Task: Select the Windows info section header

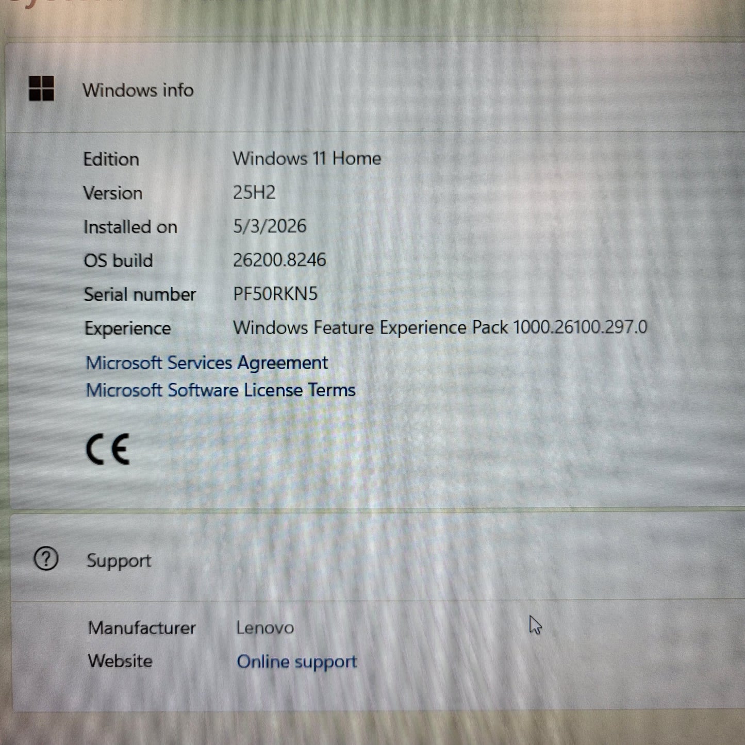Action: (x=375, y=89)
